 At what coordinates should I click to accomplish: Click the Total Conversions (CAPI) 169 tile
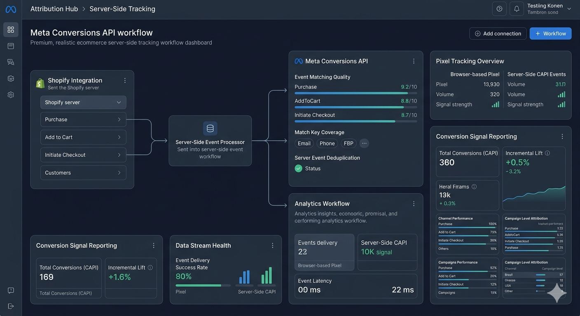(x=69, y=278)
